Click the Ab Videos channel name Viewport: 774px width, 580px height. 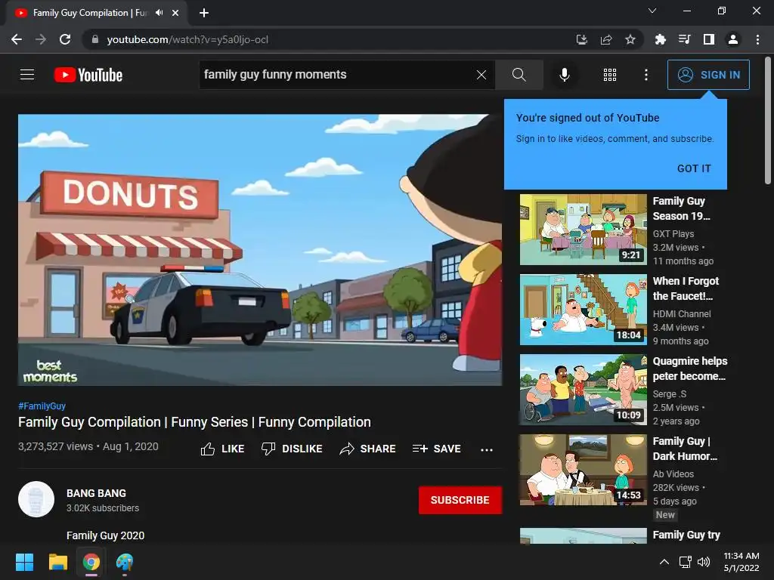click(673, 474)
